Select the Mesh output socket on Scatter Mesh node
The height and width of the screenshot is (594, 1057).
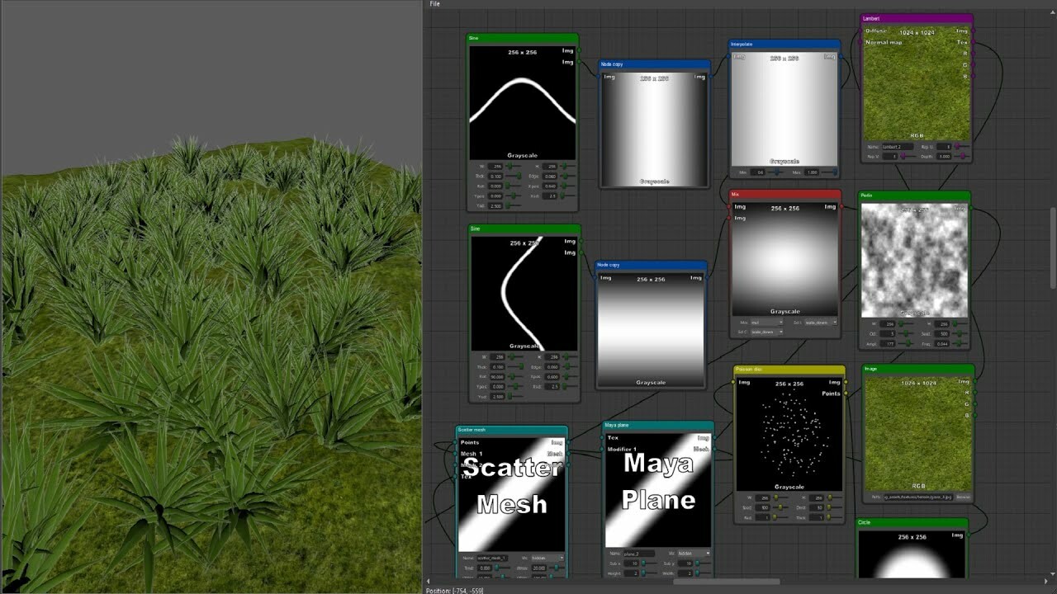click(x=566, y=454)
